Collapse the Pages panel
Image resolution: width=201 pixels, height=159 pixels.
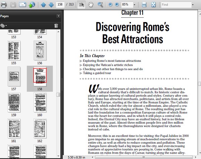[58, 16]
